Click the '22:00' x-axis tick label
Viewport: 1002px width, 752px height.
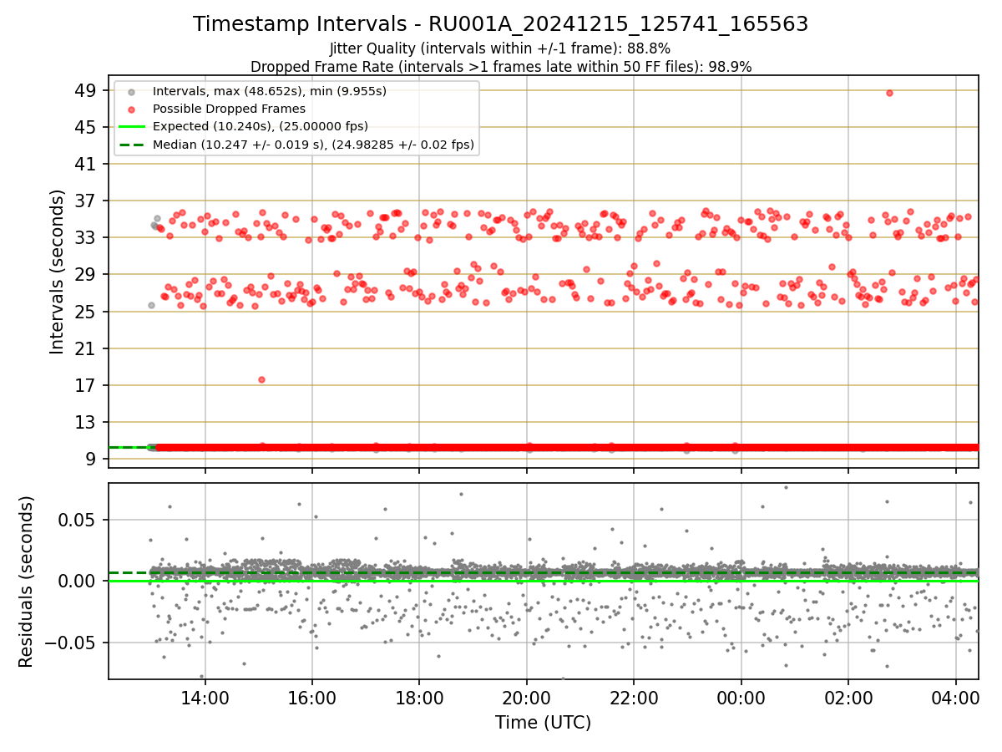tap(634, 697)
